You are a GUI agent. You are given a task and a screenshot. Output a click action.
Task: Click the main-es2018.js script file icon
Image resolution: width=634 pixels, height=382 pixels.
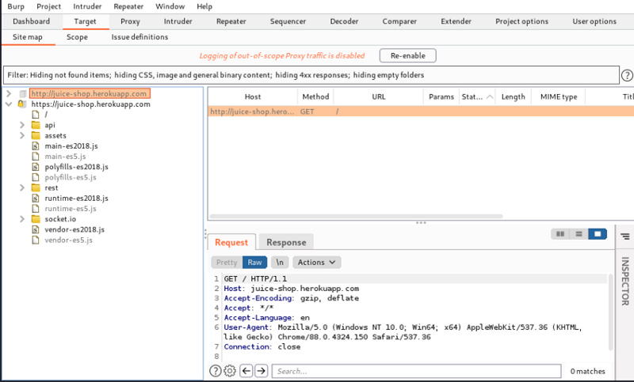coord(36,146)
